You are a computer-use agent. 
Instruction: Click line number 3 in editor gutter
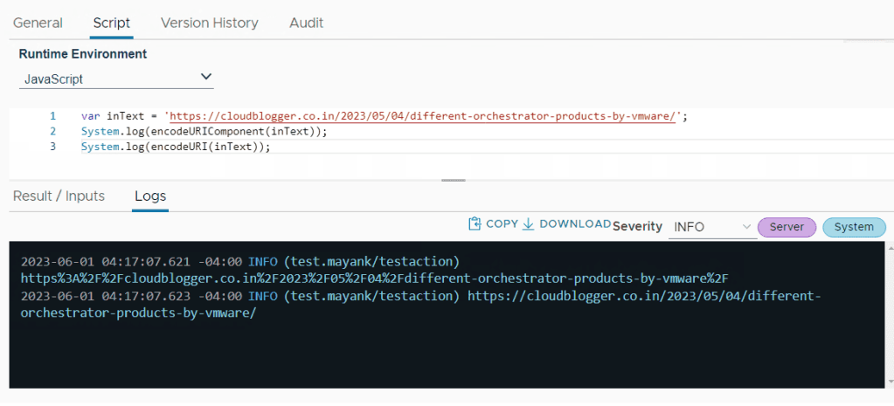pyautogui.click(x=52, y=147)
